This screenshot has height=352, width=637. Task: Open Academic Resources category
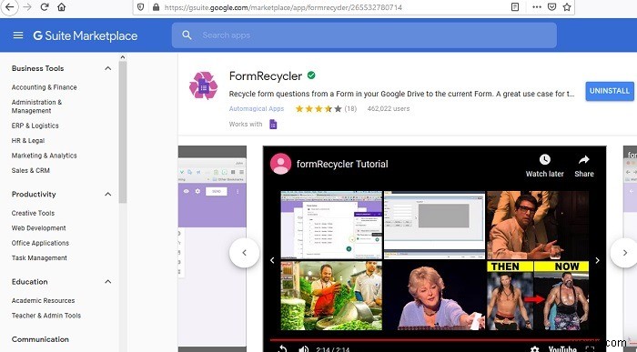pos(43,301)
